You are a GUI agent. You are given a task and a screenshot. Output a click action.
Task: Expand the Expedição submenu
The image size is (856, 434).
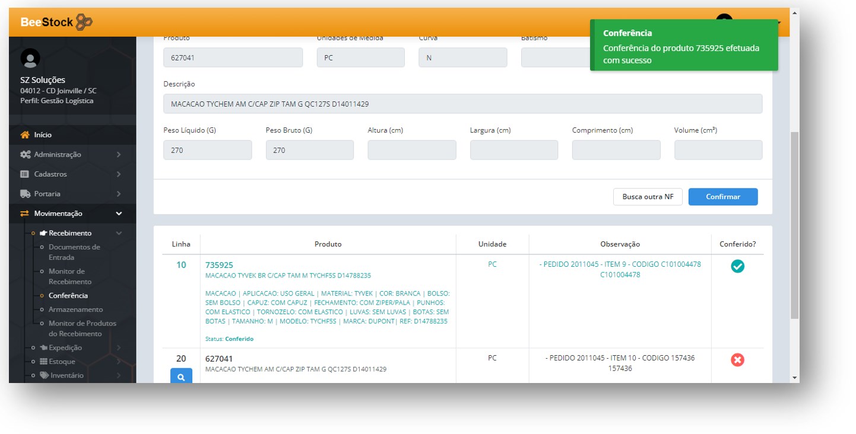click(119, 348)
